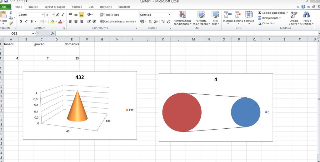The width and height of the screenshot is (320, 162).
Task: Increase font size with the large A icon
Action: coord(58,15)
